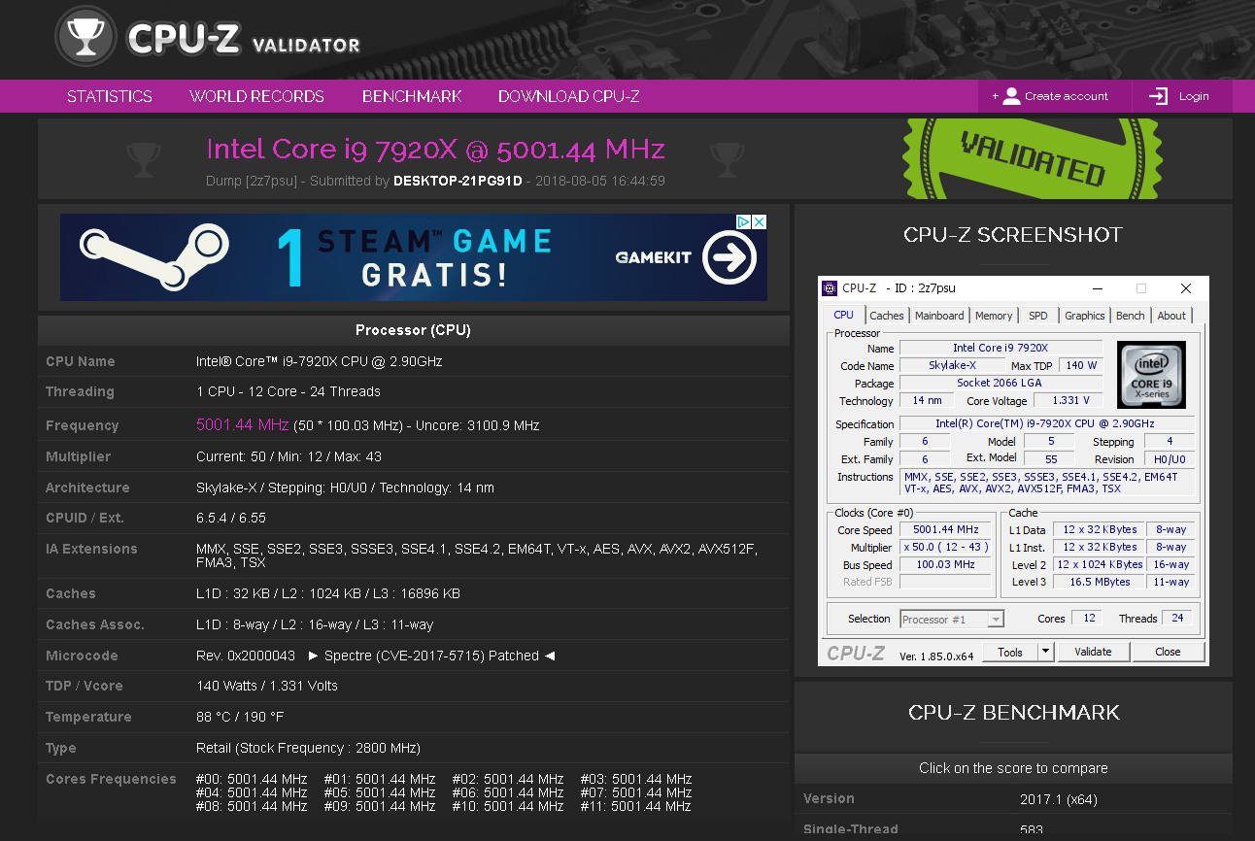This screenshot has width=1255, height=841.
Task: Close the ad with the X icon
Action: click(760, 222)
